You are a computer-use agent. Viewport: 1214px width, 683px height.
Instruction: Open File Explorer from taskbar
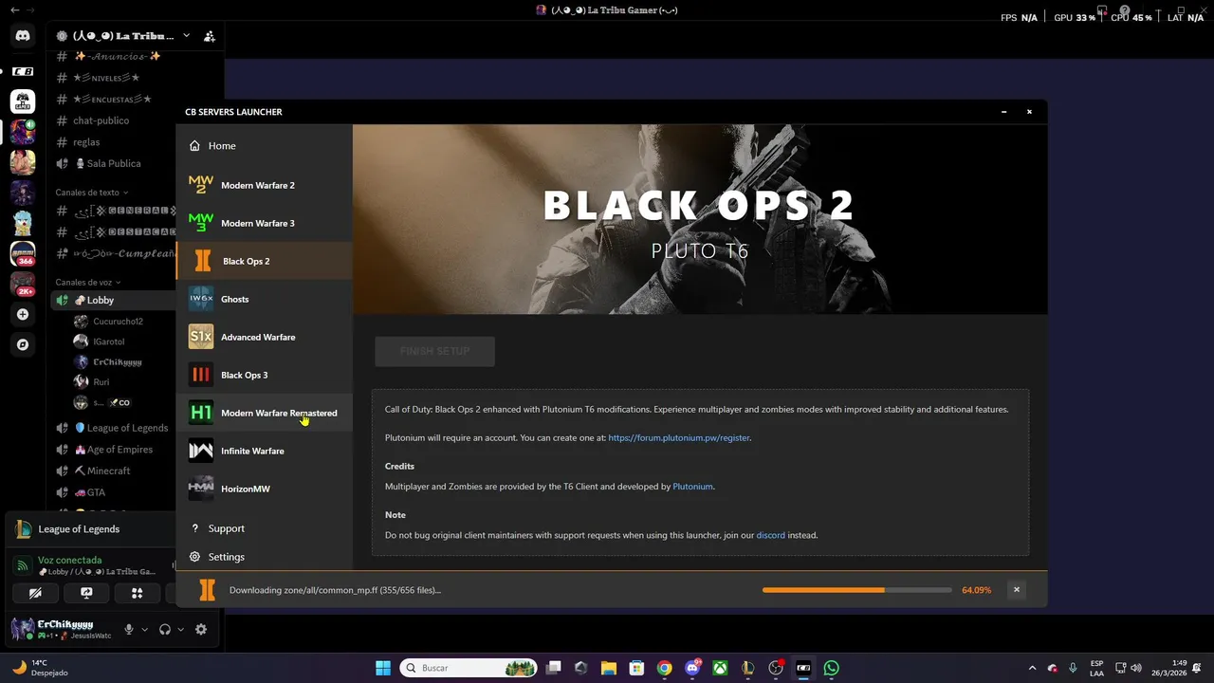(609, 668)
